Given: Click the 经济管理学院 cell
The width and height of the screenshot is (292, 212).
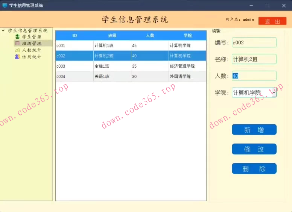Looking at the screenshot, I should [187, 66].
